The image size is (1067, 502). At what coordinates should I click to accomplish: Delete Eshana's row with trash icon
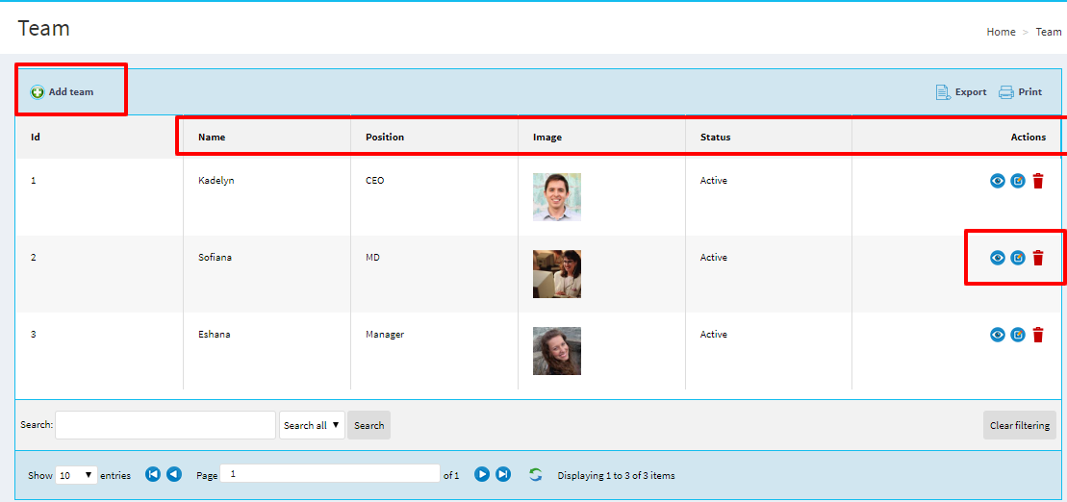pos(1038,335)
